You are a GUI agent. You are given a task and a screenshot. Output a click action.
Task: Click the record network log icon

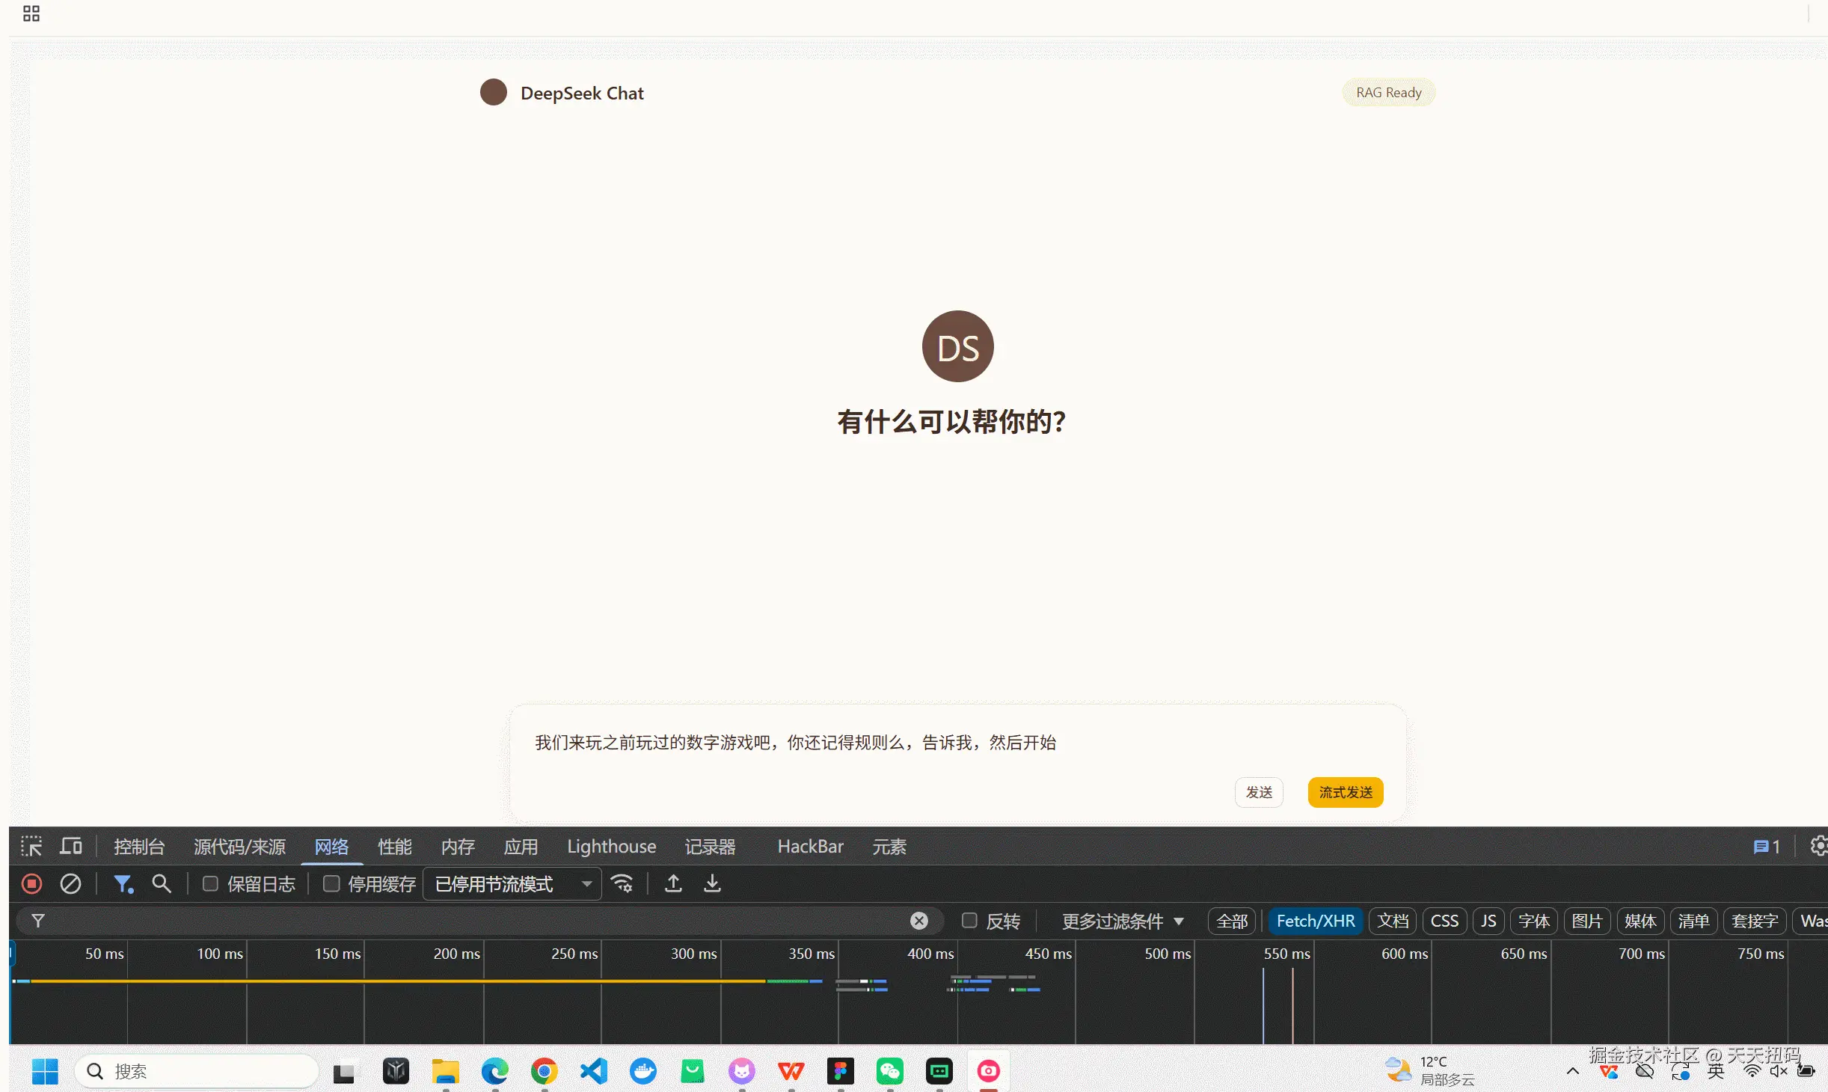31,884
